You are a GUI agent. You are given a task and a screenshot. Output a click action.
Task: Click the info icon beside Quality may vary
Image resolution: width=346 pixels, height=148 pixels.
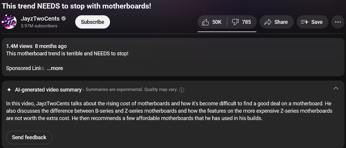[x=182, y=90]
